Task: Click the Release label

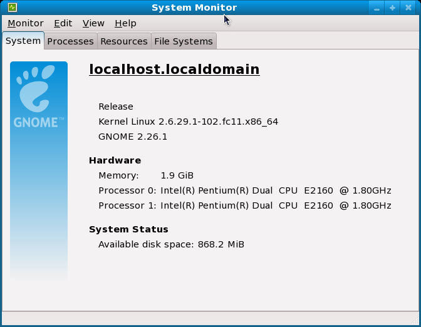Action: (x=116, y=106)
